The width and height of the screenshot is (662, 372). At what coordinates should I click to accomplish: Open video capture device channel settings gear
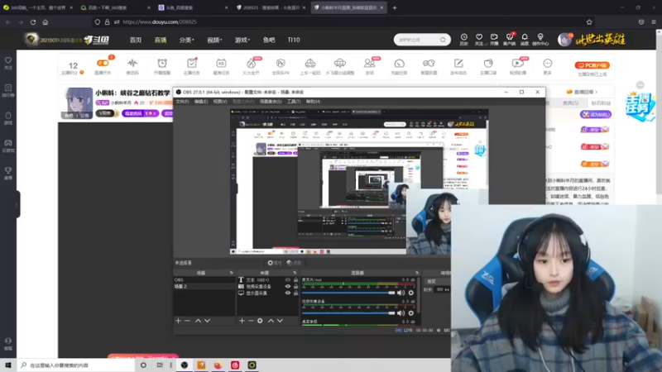coord(410,313)
